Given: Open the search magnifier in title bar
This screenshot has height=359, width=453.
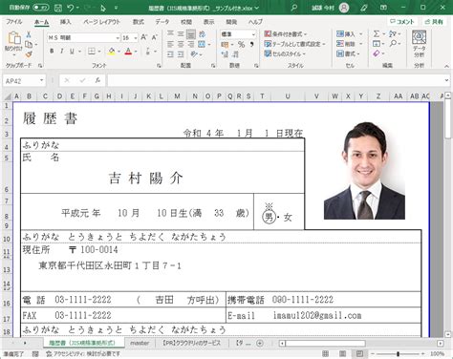Looking at the screenshot, I should point(294,8).
